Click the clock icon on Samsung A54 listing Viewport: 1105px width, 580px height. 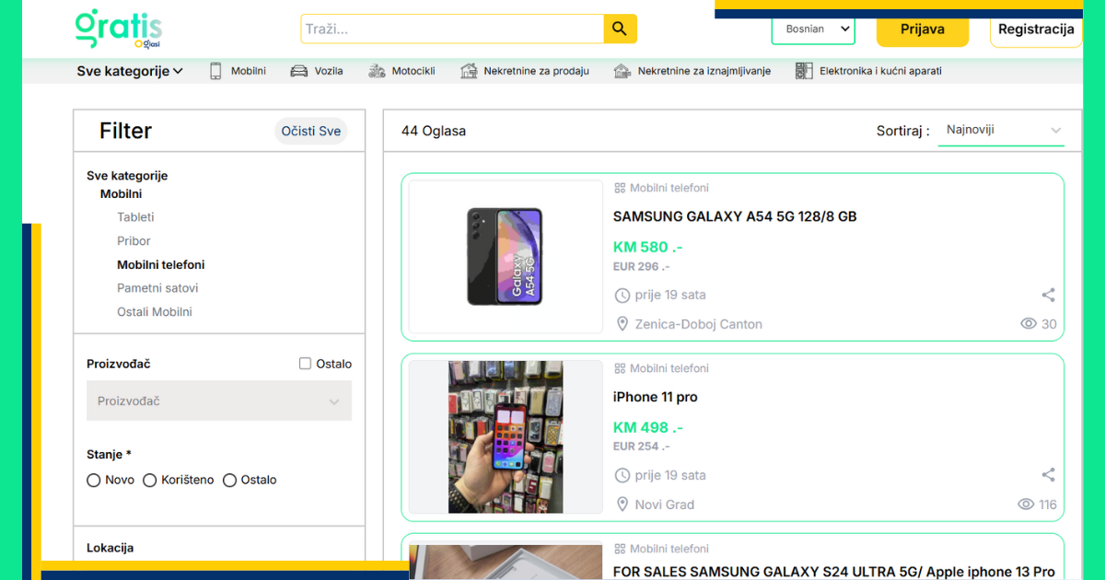pos(622,296)
